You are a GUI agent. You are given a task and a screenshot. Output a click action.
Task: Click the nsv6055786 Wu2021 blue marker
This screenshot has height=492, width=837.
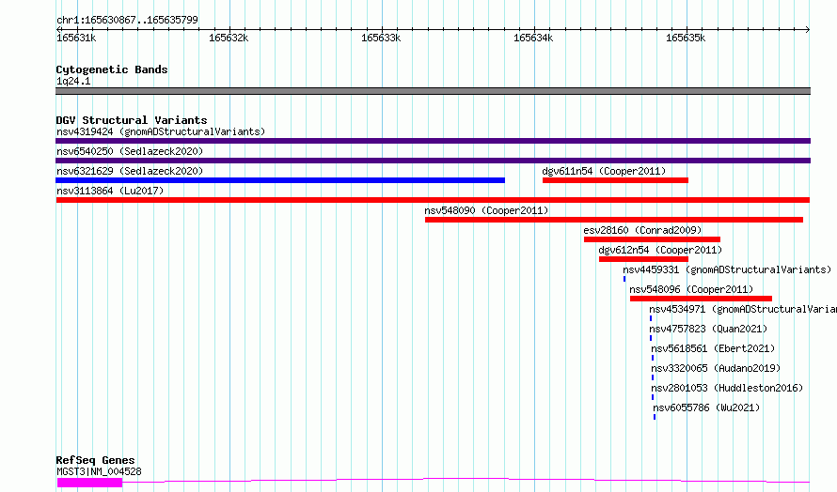tap(655, 417)
